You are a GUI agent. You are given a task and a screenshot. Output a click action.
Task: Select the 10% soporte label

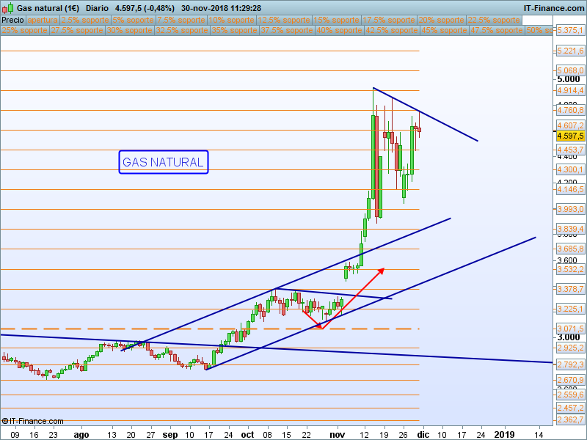pos(232,21)
